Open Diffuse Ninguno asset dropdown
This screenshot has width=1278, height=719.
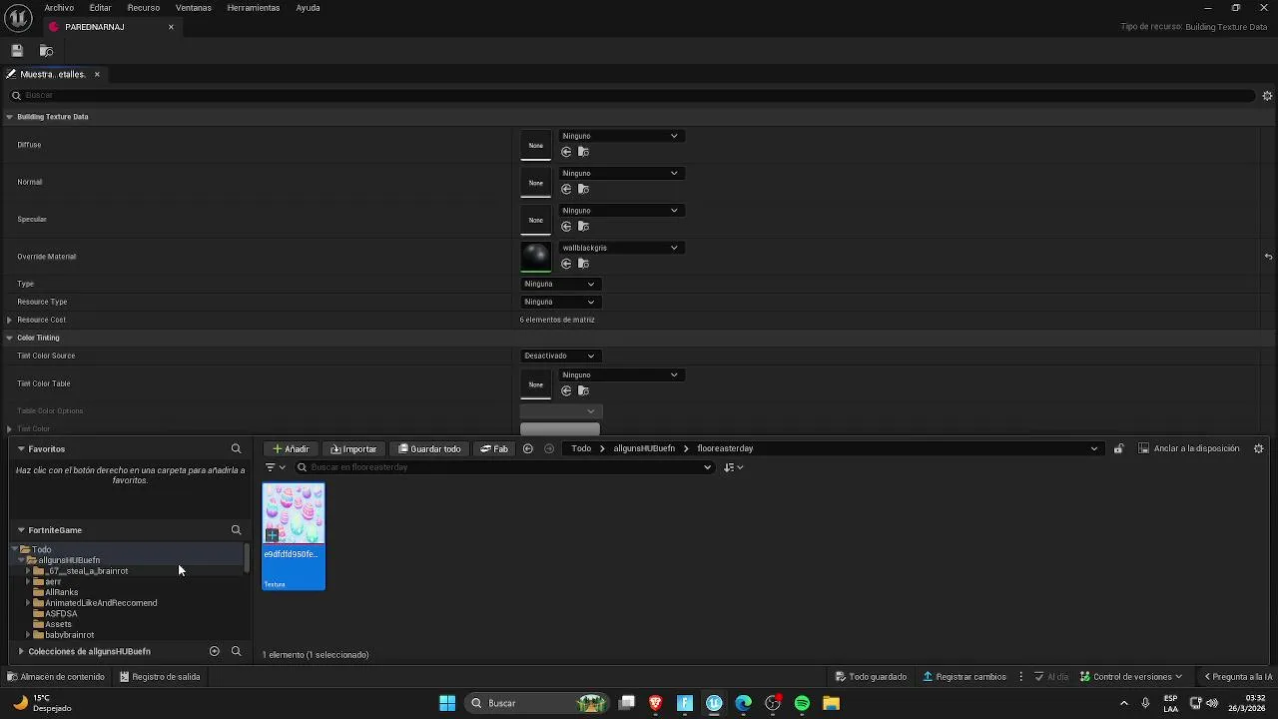point(620,136)
